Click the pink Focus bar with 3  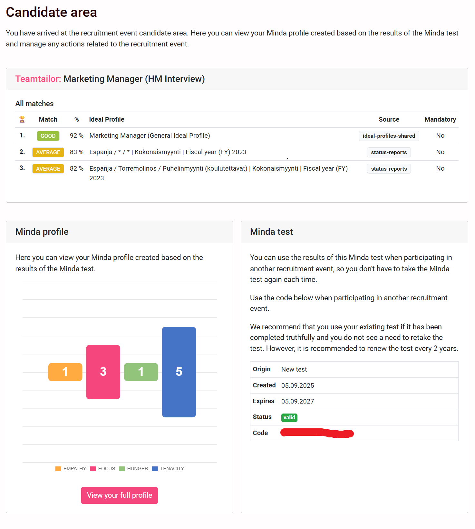tap(103, 372)
